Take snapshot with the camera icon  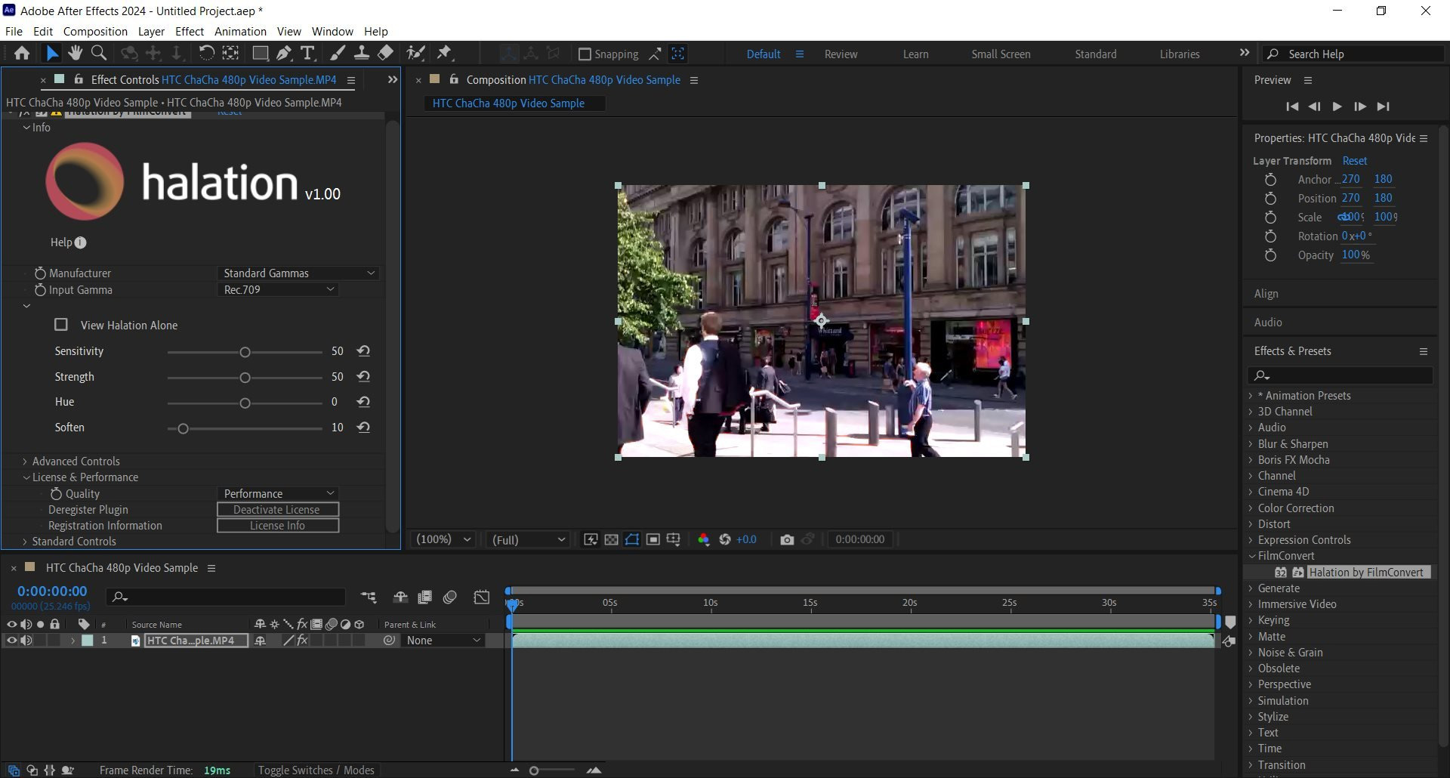coord(787,539)
